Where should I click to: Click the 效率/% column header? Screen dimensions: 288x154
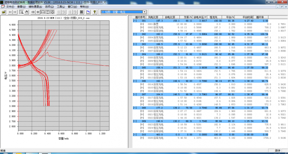[x=186, y=17]
